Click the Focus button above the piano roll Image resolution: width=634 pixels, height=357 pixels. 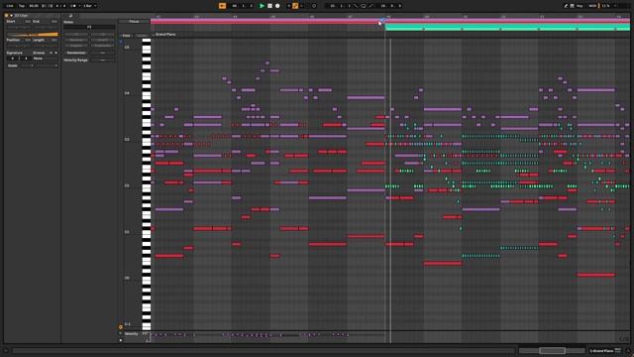coord(134,22)
